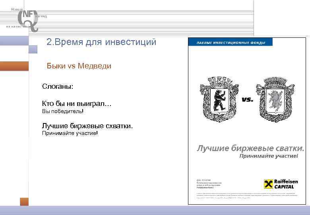Click the Raiffeisen Capital yellow logo icon

[x=269, y=184]
